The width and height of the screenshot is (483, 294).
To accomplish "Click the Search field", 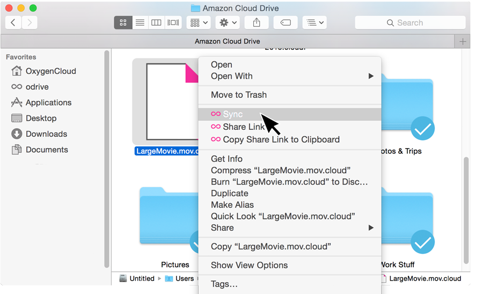I will (x=410, y=23).
